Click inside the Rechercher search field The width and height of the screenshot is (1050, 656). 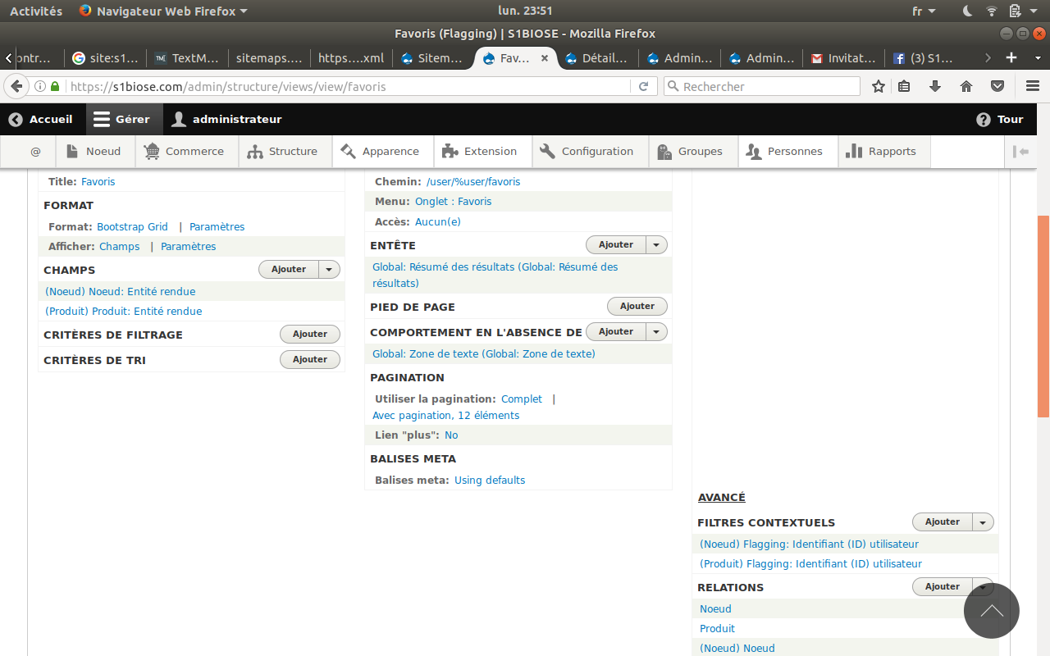761,86
